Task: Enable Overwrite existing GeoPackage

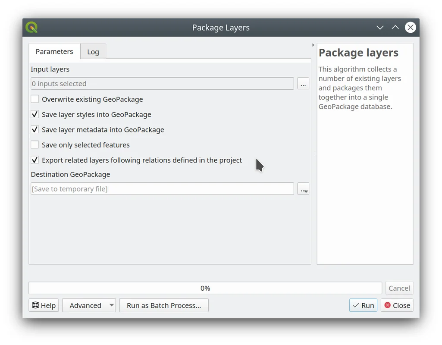Action: tap(35, 99)
